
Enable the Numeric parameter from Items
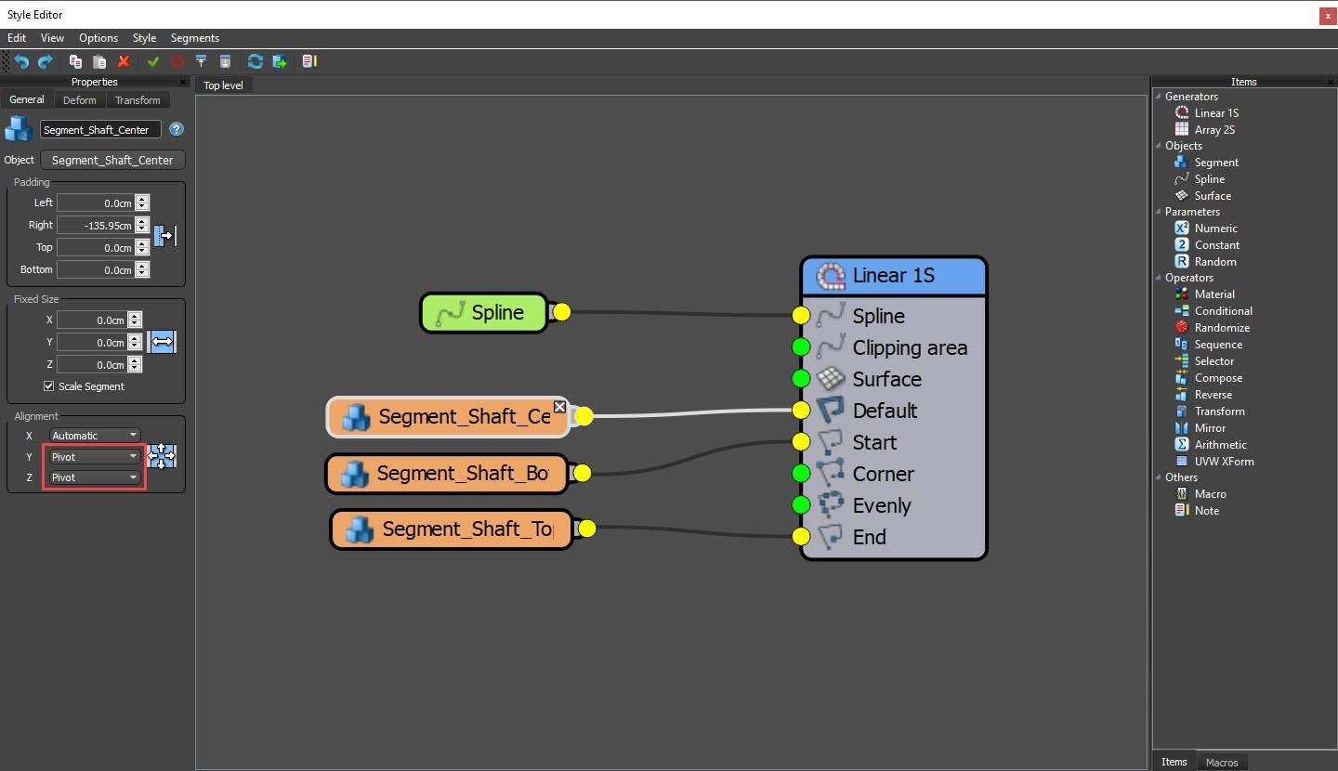[x=1214, y=228]
